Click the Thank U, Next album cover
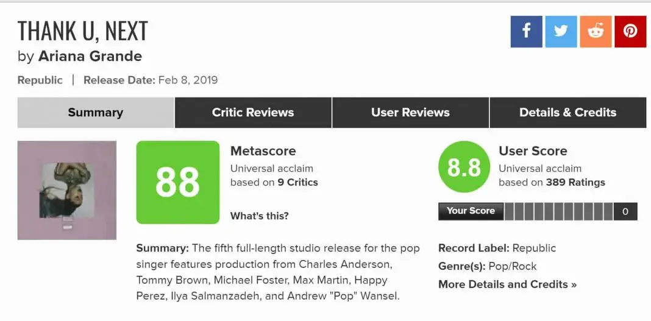 pos(67,190)
